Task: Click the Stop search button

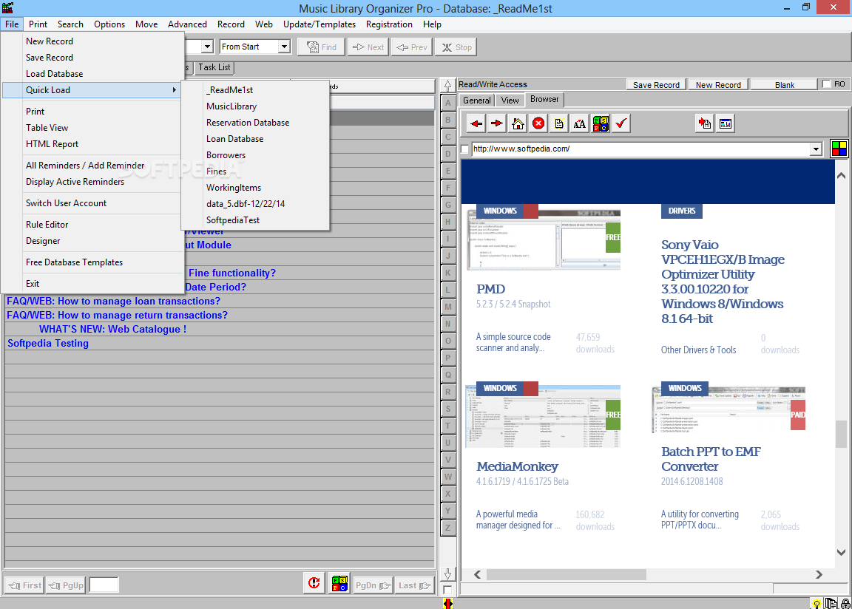Action: click(x=456, y=47)
